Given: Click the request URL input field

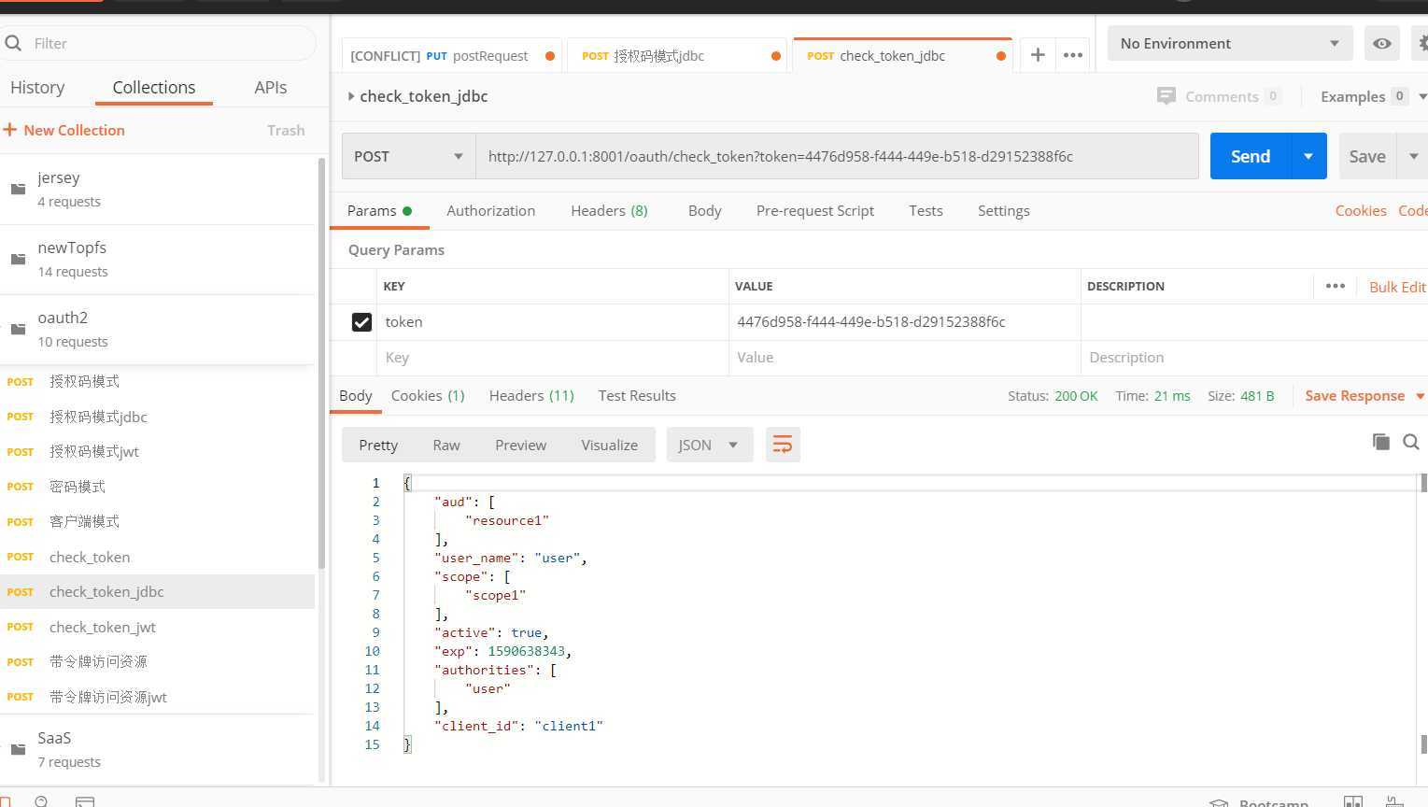Looking at the screenshot, I should [837, 156].
